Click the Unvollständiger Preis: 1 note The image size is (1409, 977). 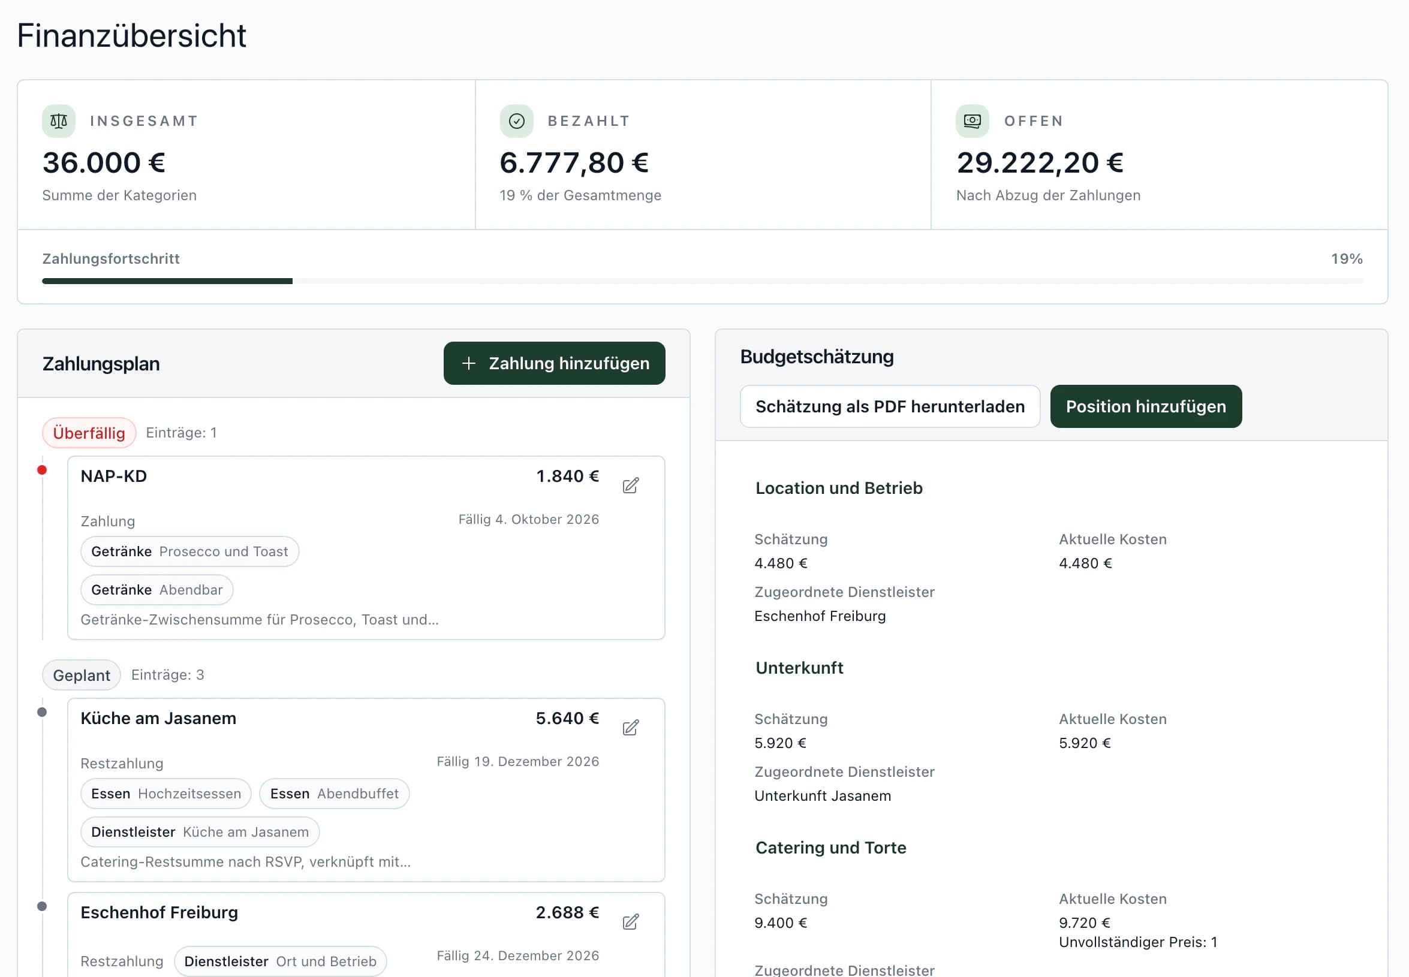(1138, 942)
